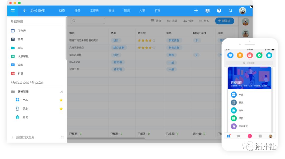Screen dimensions: 285x159
Task: Click the 优先级 column header
Action: tap(142, 33)
